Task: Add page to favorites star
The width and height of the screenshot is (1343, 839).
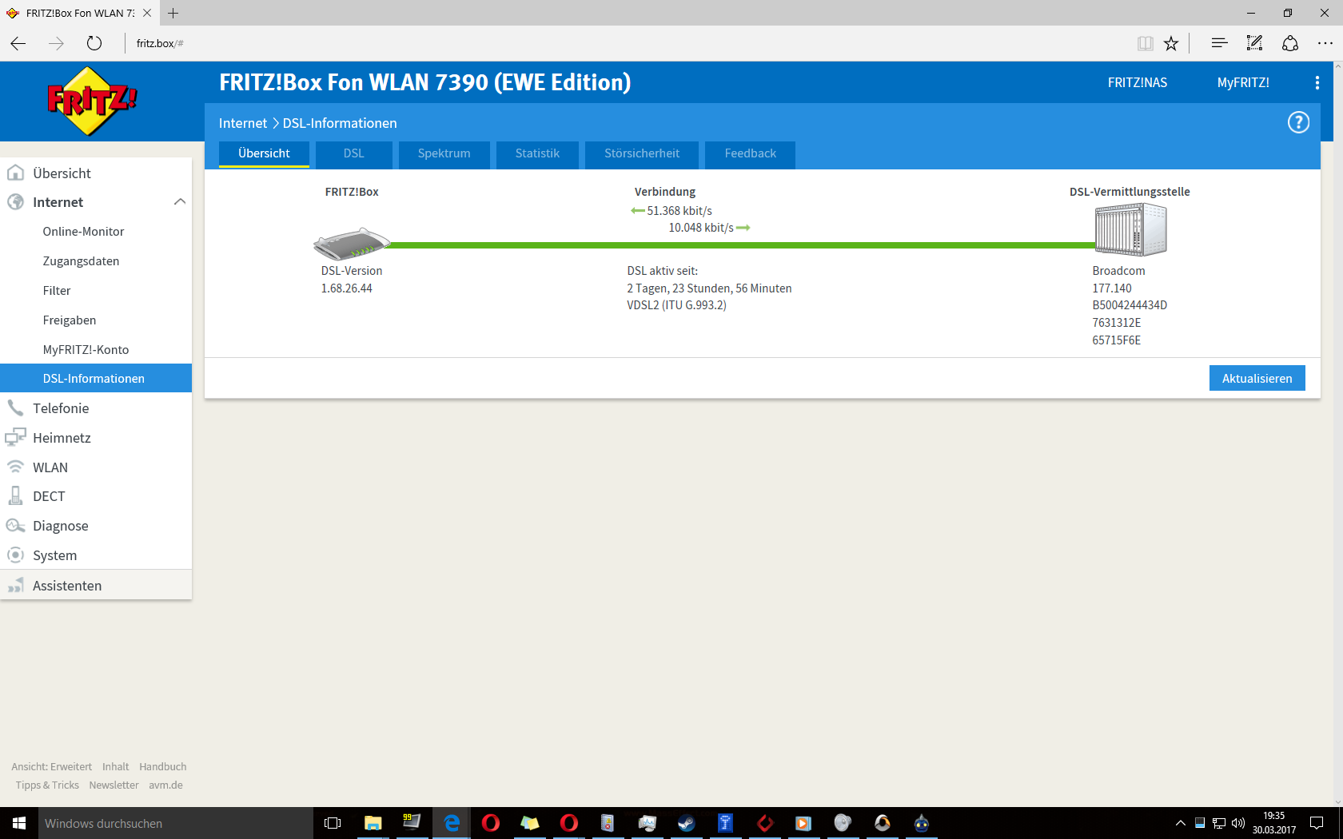Action: (1171, 43)
